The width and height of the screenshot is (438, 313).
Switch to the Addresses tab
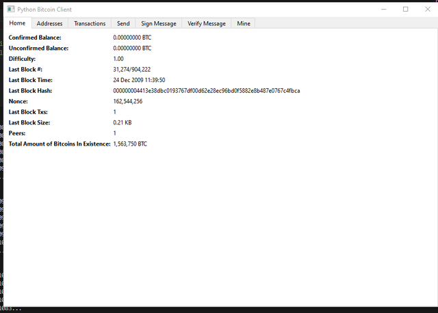pyautogui.click(x=49, y=23)
